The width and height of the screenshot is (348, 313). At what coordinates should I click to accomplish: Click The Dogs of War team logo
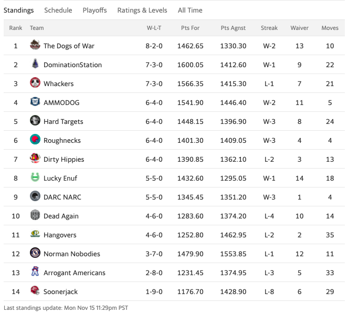[x=35, y=45]
